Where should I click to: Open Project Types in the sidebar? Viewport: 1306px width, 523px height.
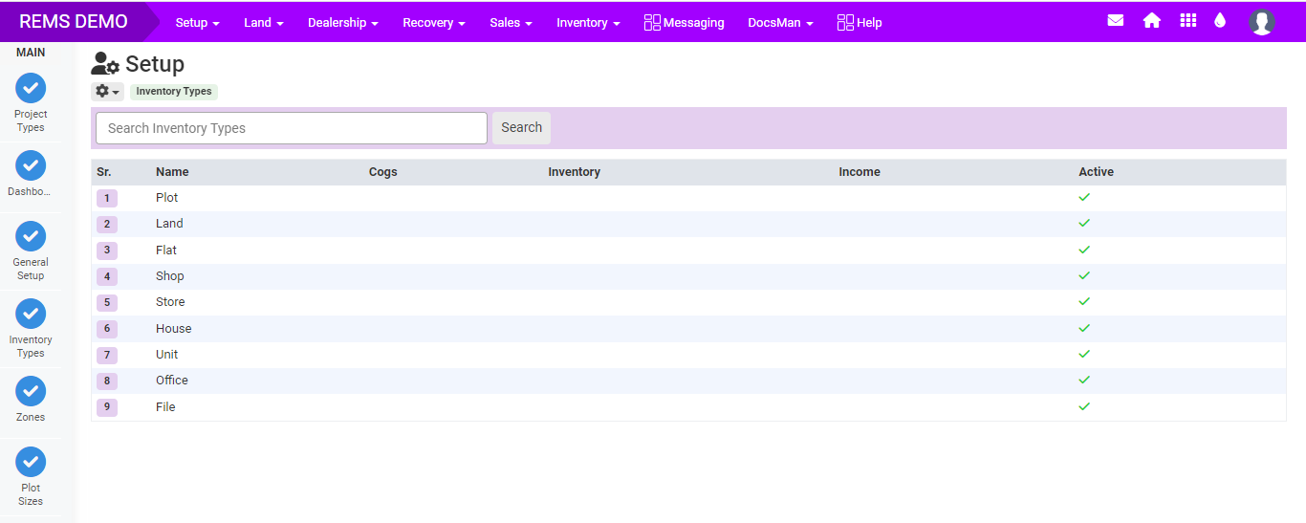pyautogui.click(x=31, y=88)
